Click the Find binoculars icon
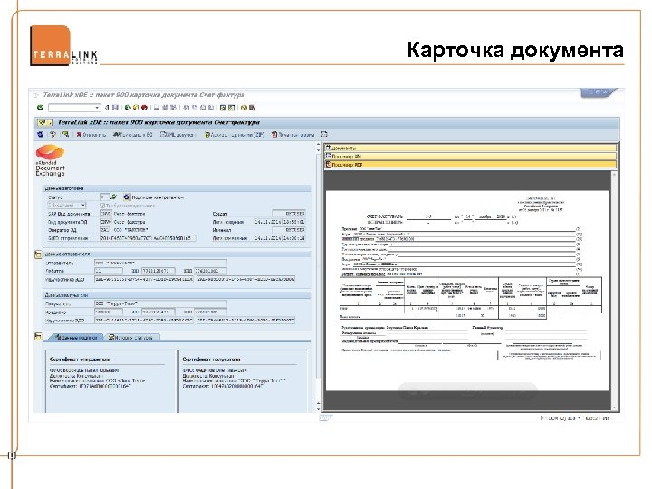Screen dimensions: 652x489 click(x=165, y=108)
